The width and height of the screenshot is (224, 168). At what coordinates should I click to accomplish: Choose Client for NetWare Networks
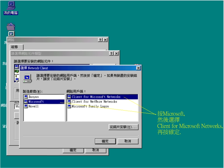tap(102, 101)
